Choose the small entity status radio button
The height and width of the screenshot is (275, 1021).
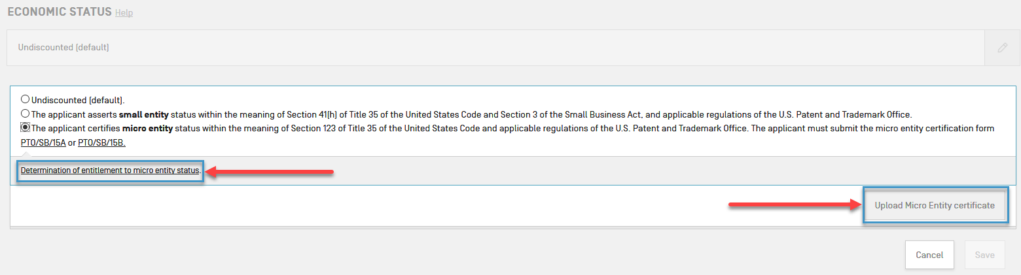coord(26,114)
